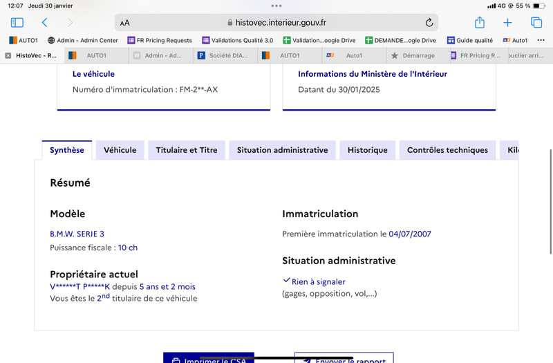This screenshot has width=553, height=363.
Task: Click the Envoyer le rapport button
Action: coord(344,357)
